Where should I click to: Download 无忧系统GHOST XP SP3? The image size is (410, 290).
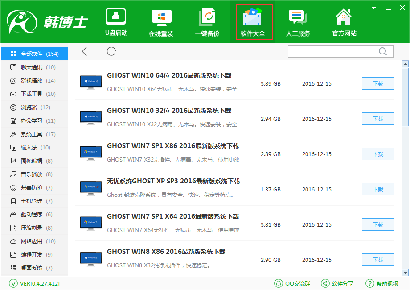tap(377, 189)
